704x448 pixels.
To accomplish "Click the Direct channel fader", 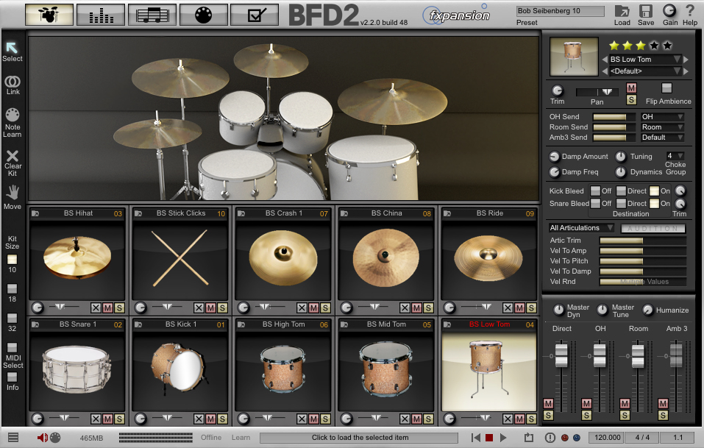I will [561, 355].
